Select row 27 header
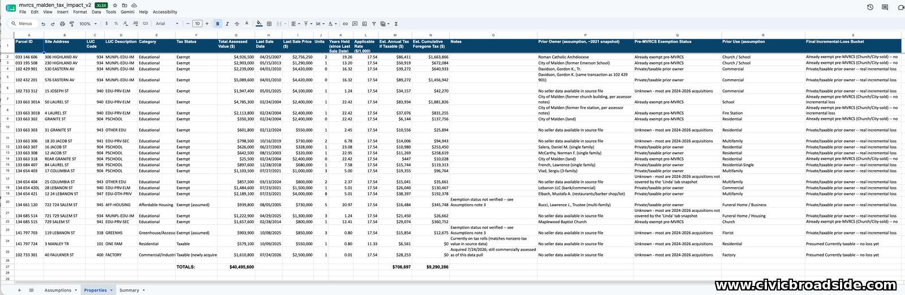 click(x=7, y=267)
